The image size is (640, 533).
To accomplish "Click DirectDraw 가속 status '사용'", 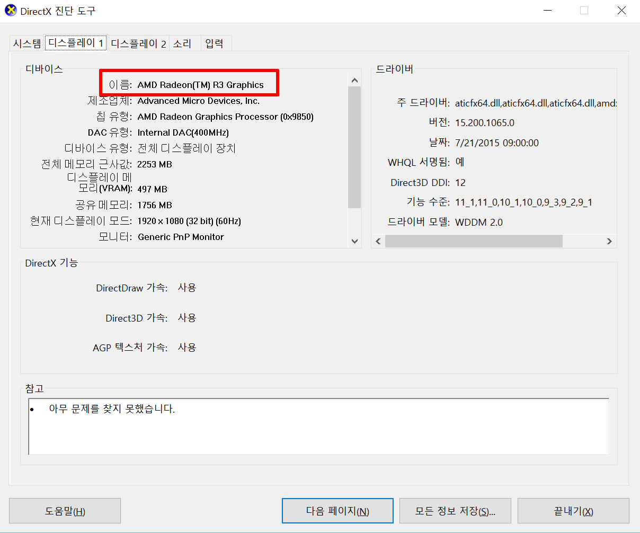I will 187,288.
